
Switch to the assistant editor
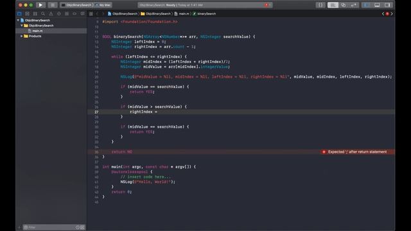pyautogui.click(x=344, y=5)
